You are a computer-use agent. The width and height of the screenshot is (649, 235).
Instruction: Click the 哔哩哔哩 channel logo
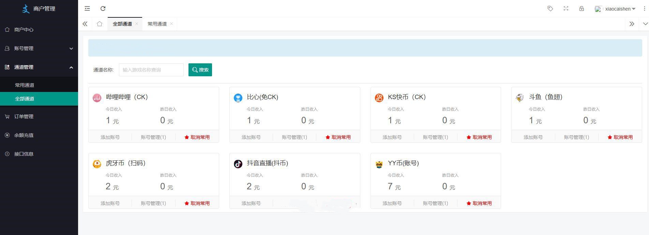pyautogui.click(x=97, y=98)
